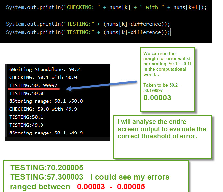
Task: Click the red '0.00003 - 0.00005' range
Action: point(111,187)
